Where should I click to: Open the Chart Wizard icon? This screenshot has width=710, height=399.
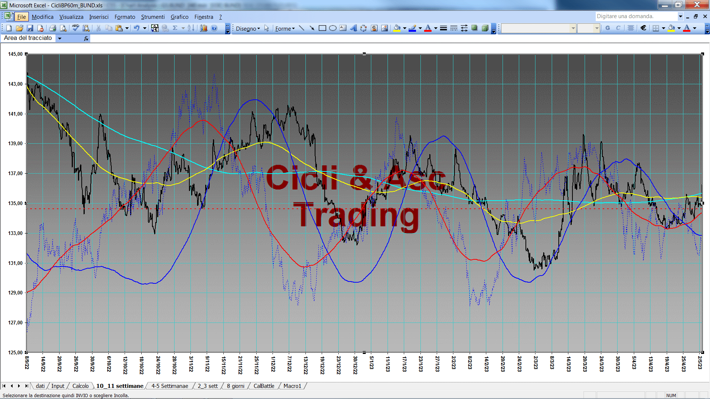[x=204, y=28]
